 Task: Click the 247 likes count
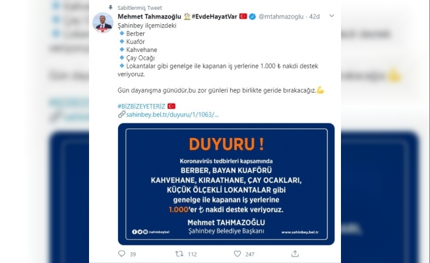[x=250, y=254]
